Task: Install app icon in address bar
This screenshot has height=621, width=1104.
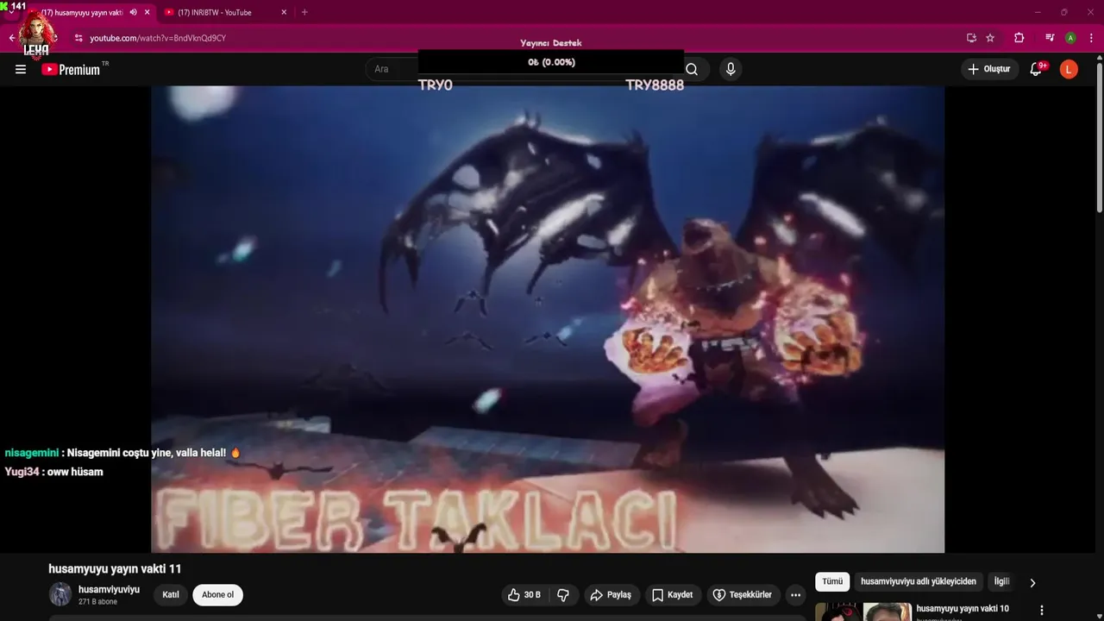Action: pyautogui.click(x=971, y=38)
